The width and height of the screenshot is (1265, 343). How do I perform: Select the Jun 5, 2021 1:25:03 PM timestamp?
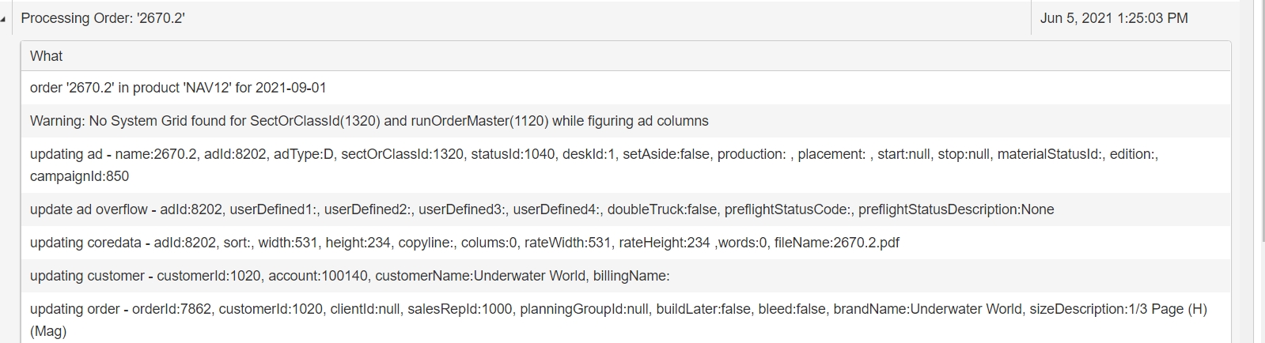[1113, 18]
